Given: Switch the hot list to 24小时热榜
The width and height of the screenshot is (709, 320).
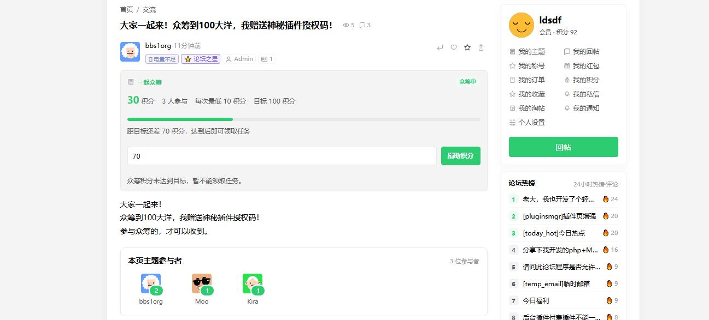Looking at the screenshot, I should [589, 184].
